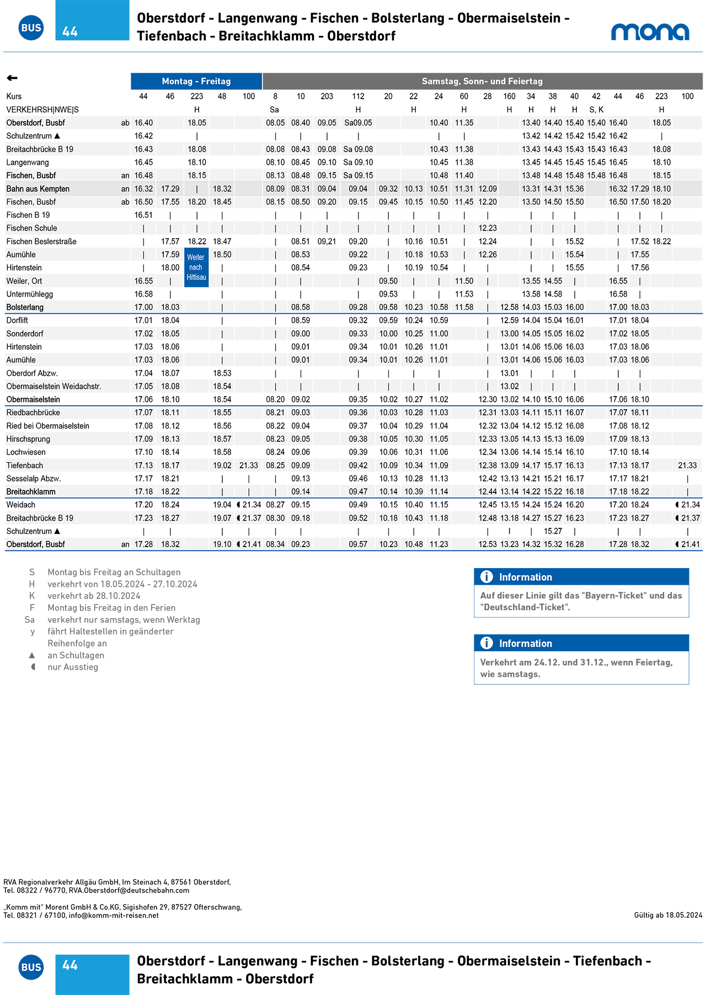The height and width of the screenshot is (995, 706).
Task: Click 15.27 in the bottom Schulzentrum row
Action: 553,531
